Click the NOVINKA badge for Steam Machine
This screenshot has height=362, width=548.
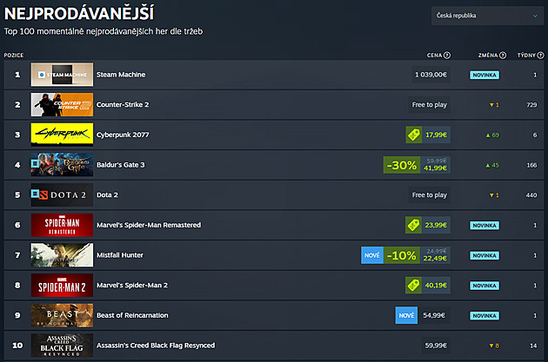click(485, 75)
